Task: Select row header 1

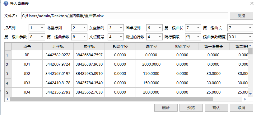Action: pyautogui.click(x=8, y=55)
